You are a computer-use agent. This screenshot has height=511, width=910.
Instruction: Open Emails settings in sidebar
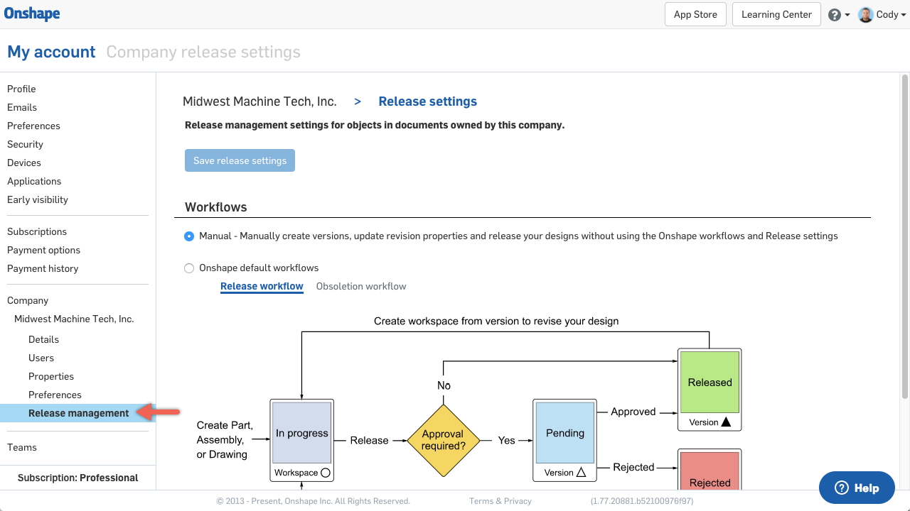22,107
